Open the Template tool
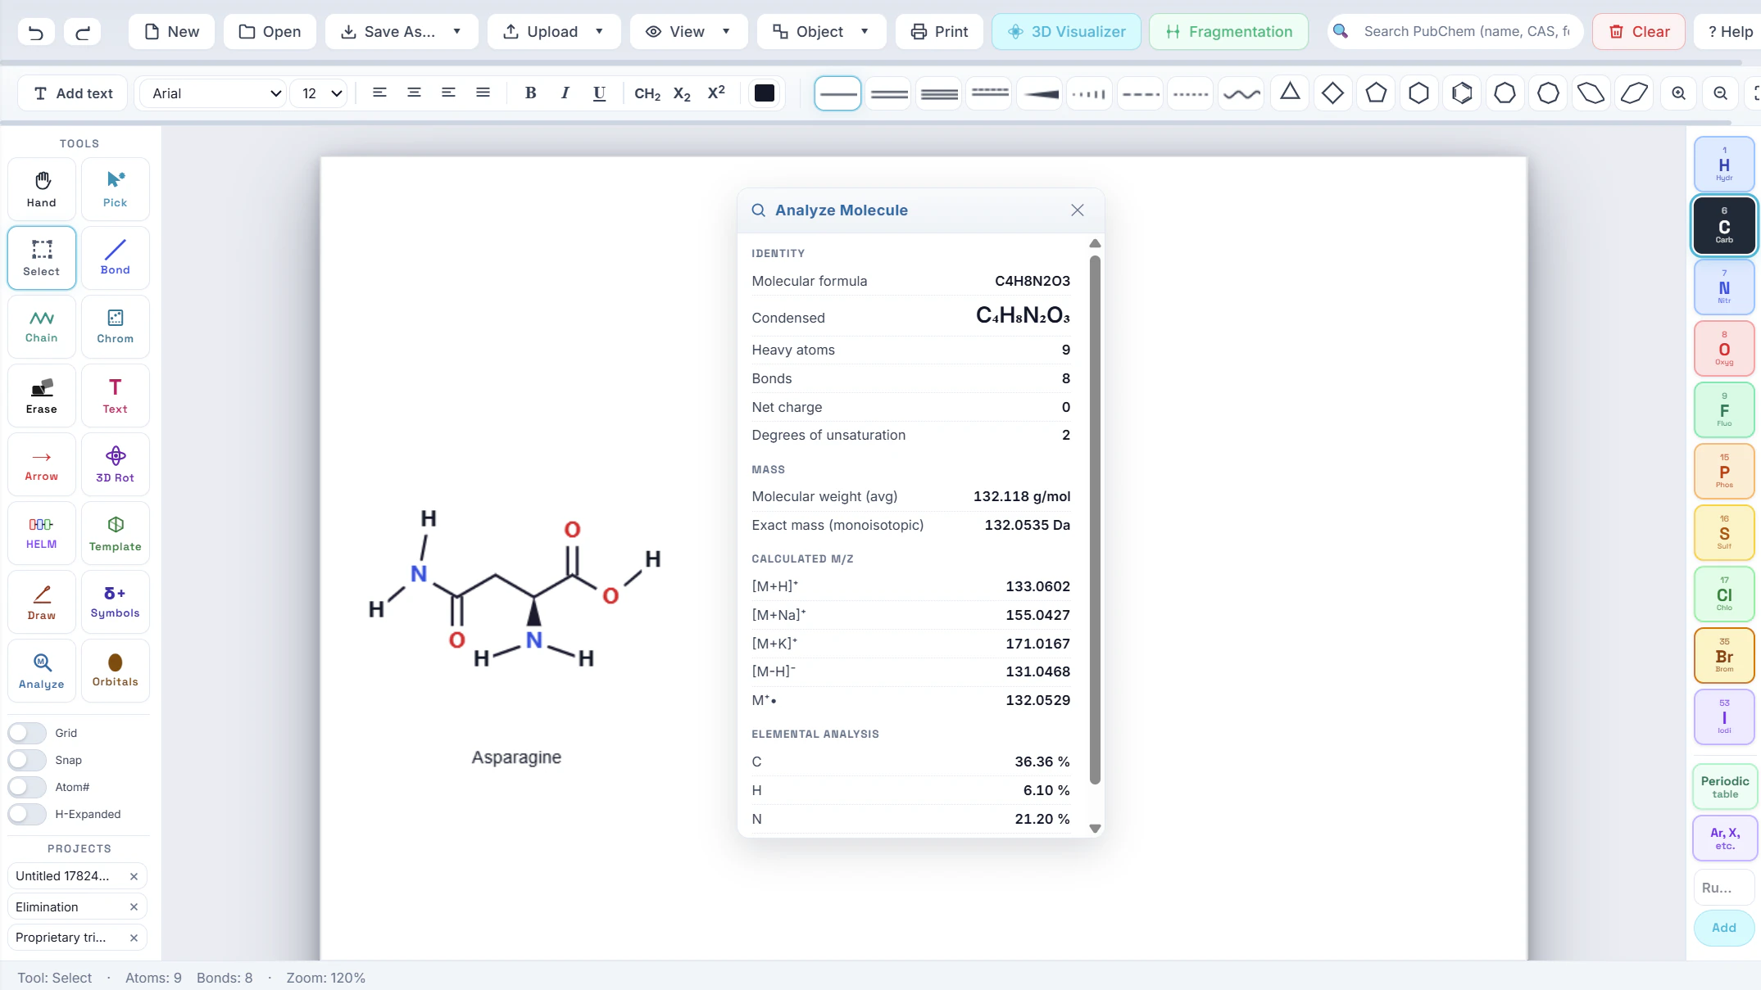1761x990 pixels. pyautogui.click(x=116, y=533)
